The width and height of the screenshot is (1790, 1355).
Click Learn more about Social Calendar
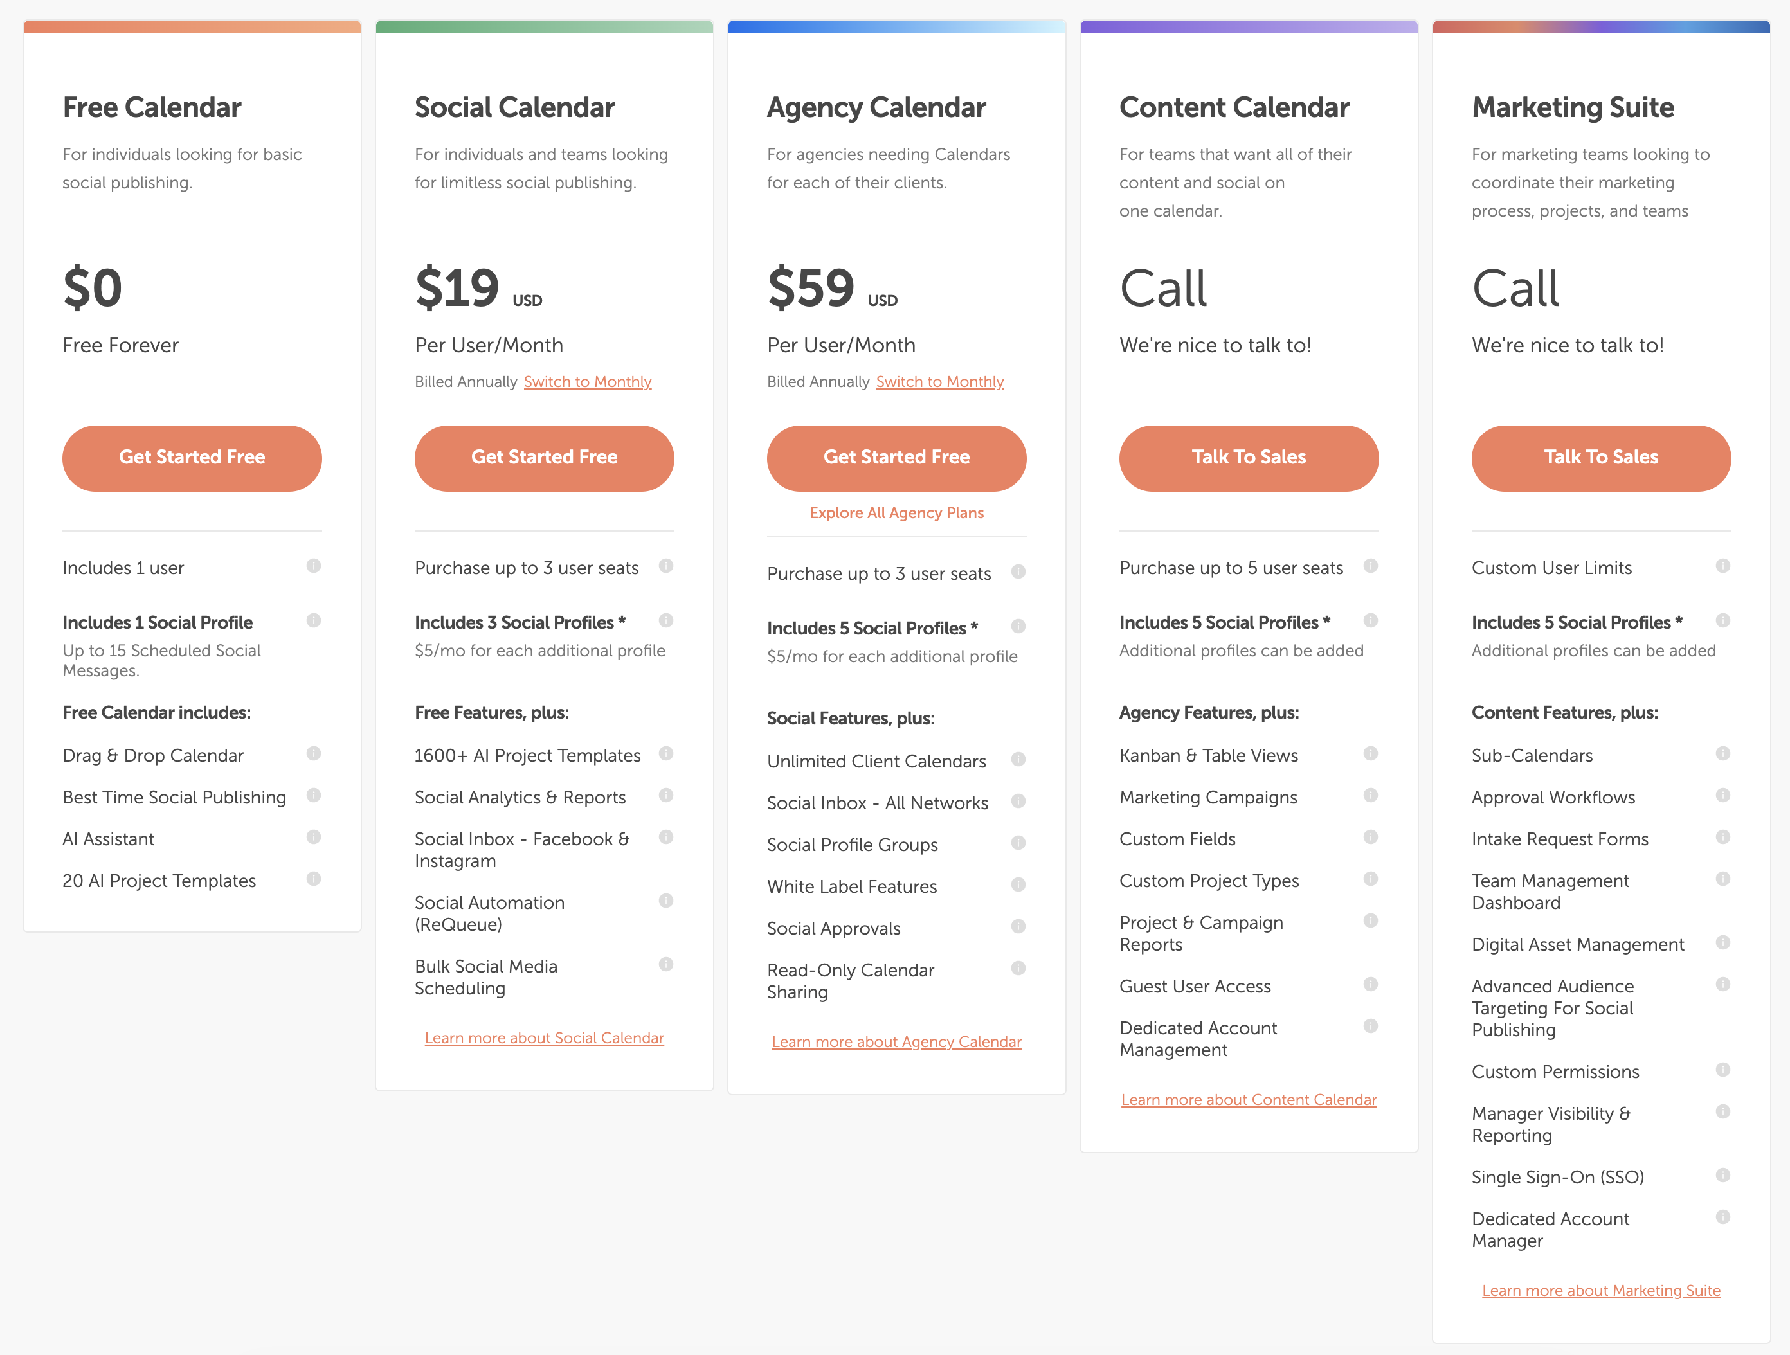(x=544, y=1038)
